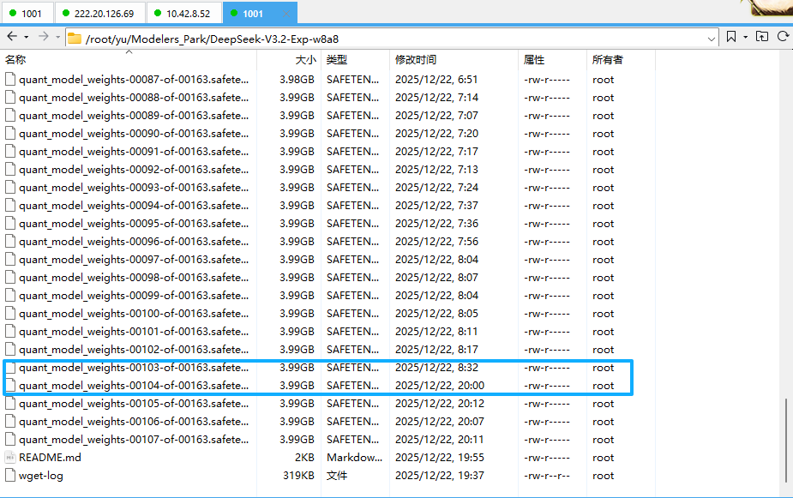Screen dimensions: 793x498
Task: Select file quant_model_weights-00093-of-00163
Action: 134,188
